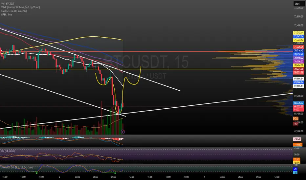Select the red horizontal line across the chart

146,51
